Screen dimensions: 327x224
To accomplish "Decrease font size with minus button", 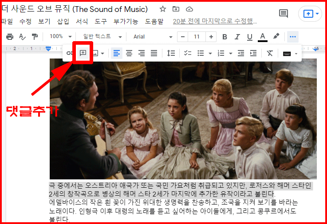I will click(x=183, y=37).
